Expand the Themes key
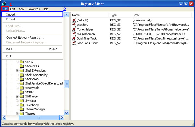 coord(17,114)
